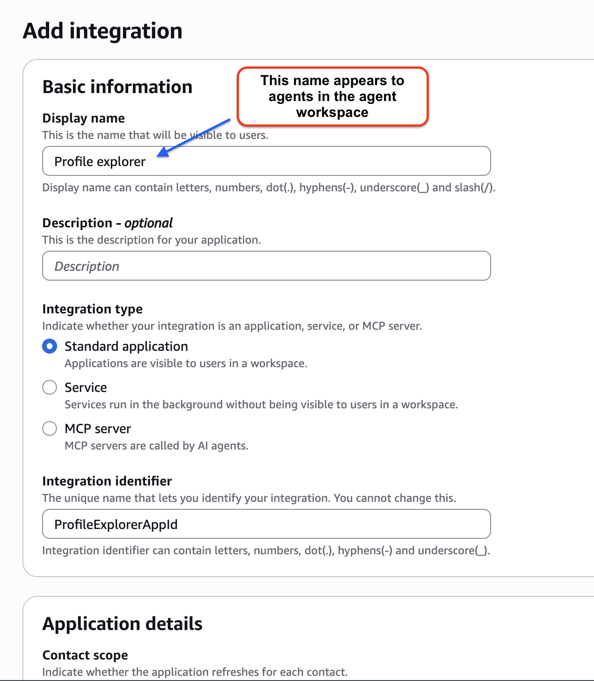Choose the MCP server integration type
The image size is (594, 681).
tap(49, 428)
